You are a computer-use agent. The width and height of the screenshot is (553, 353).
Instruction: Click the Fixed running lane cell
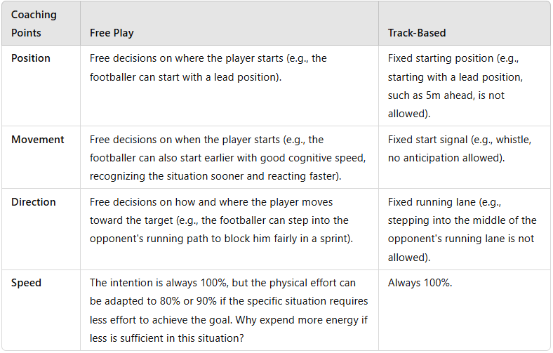(x=462, y=229)
